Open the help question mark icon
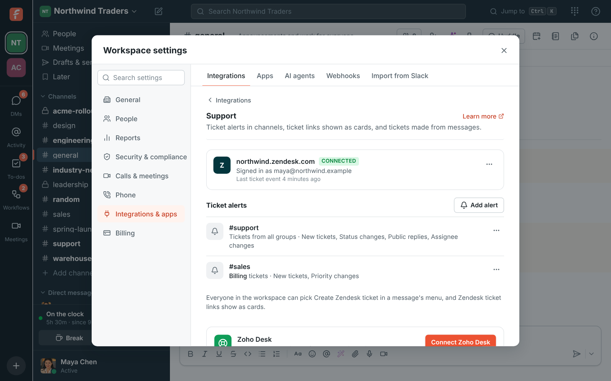This screenshot has height=381, width=611. [x=595, y=11]
